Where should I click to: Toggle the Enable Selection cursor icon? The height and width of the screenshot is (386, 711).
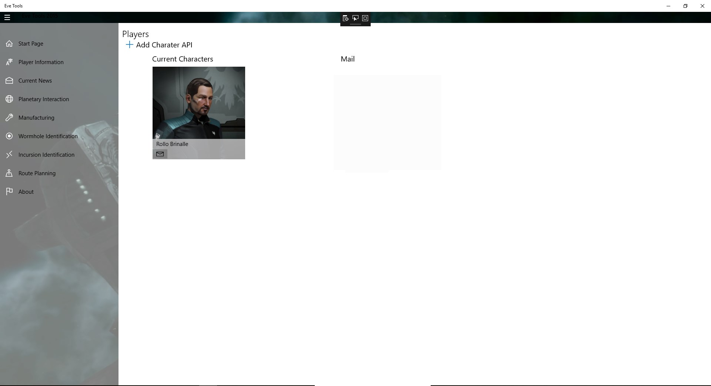355,18
